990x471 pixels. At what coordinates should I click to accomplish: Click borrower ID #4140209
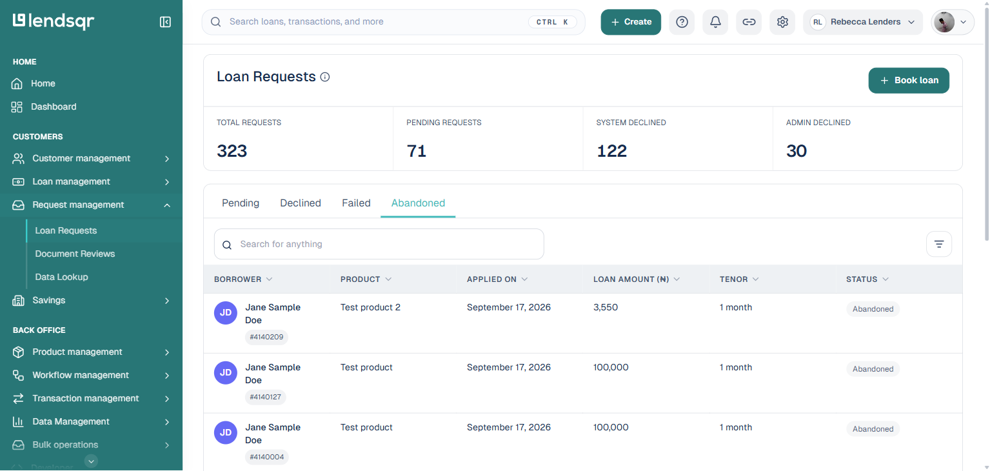(266, 337)
